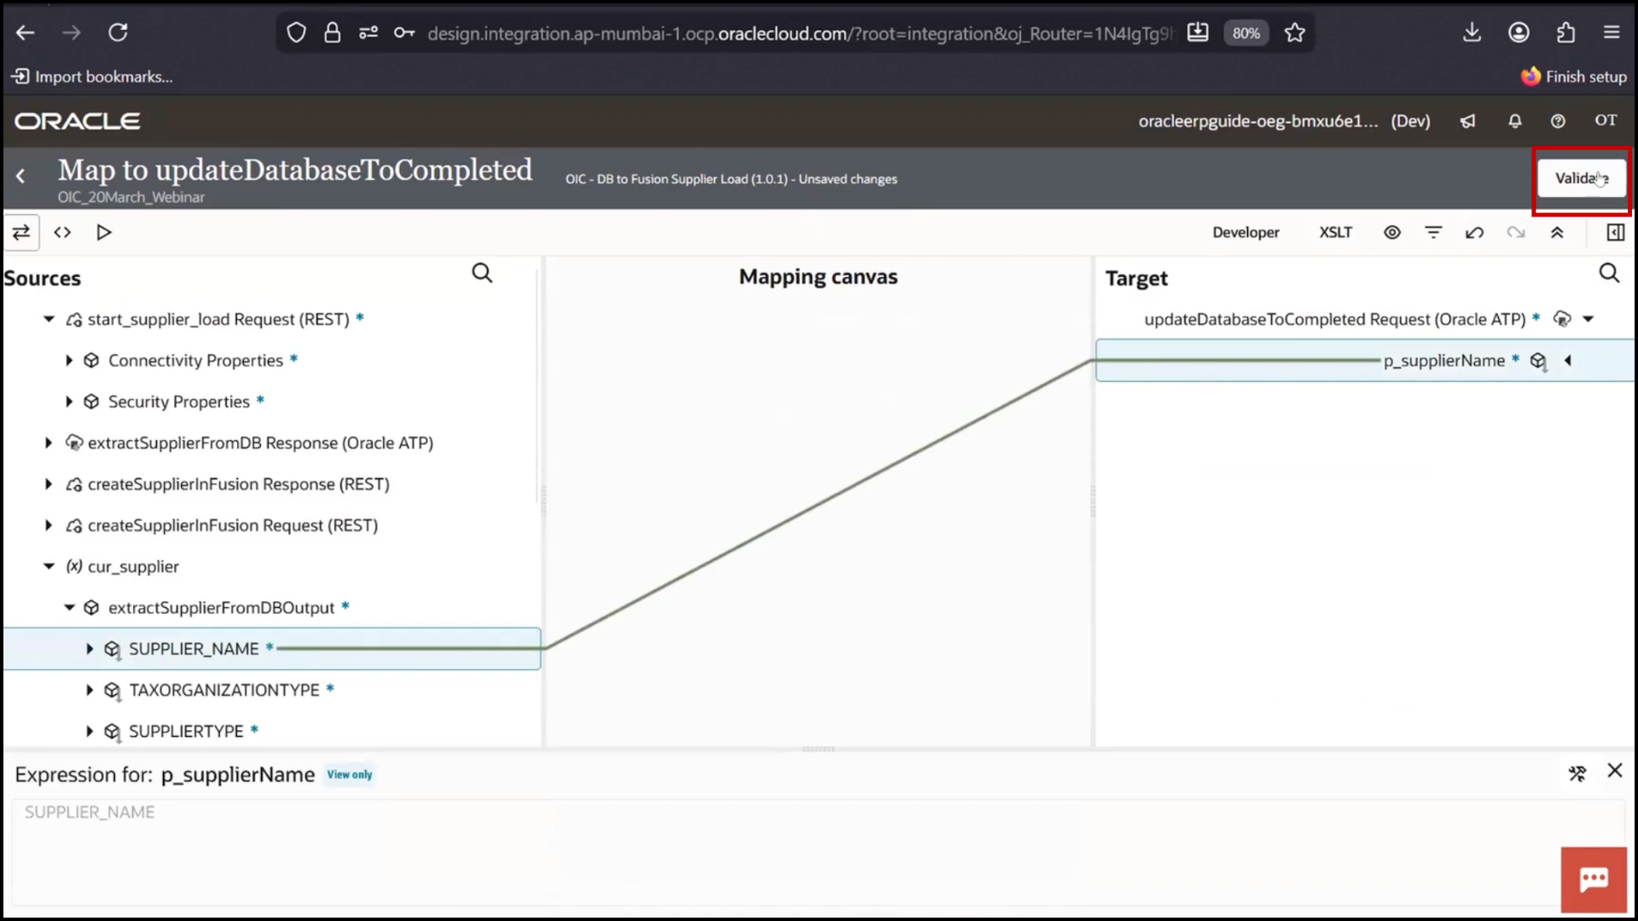Open the help question mark icon
This screenshot has height=921, width=1638.
click(1558, 121)
